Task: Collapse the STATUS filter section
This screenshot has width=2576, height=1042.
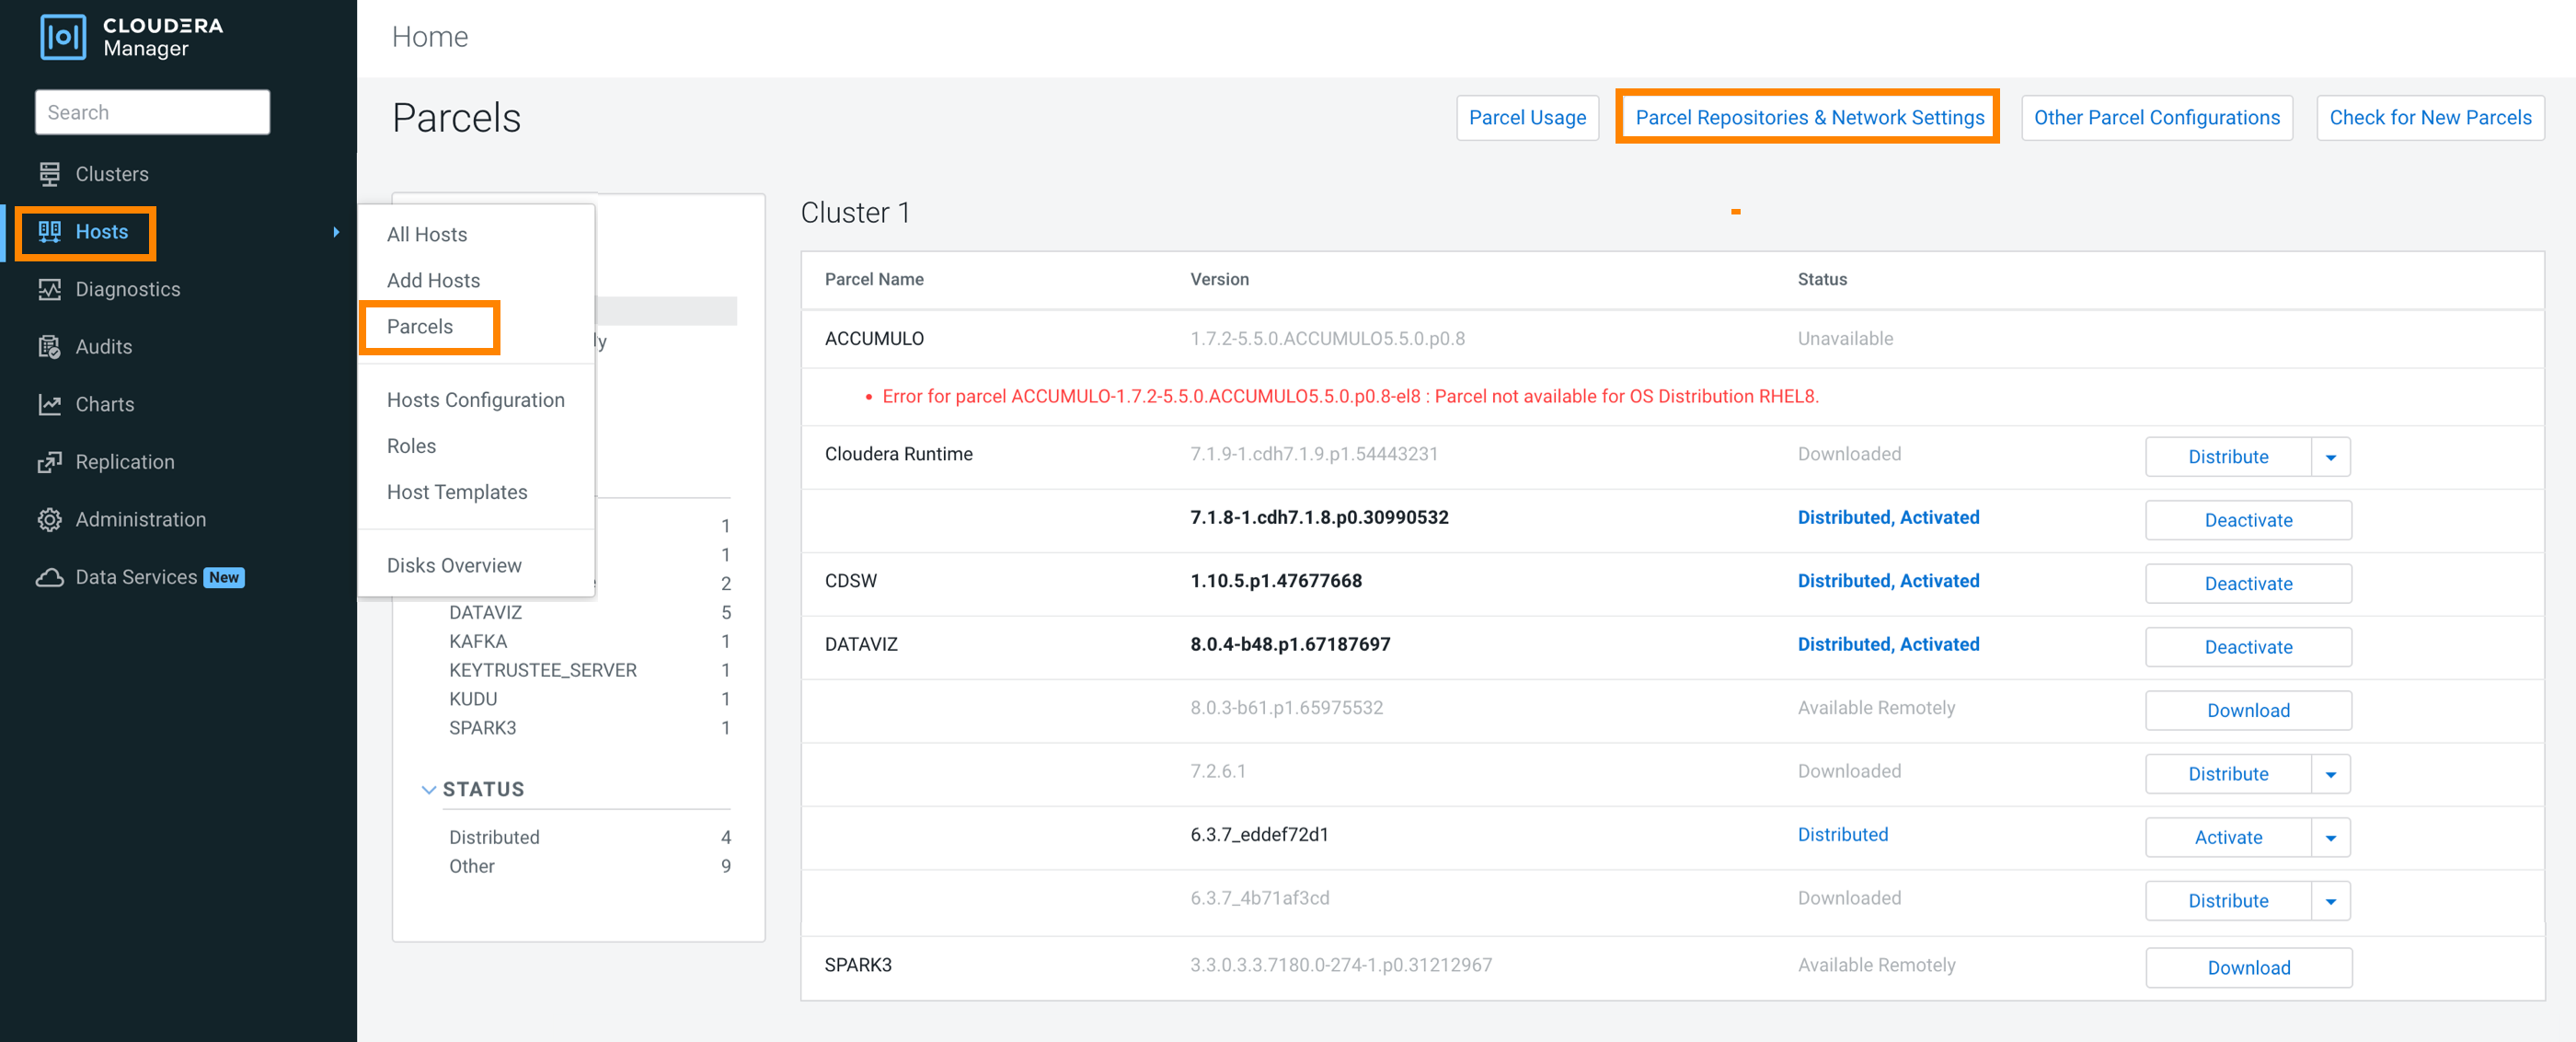Action: (428, 790)
